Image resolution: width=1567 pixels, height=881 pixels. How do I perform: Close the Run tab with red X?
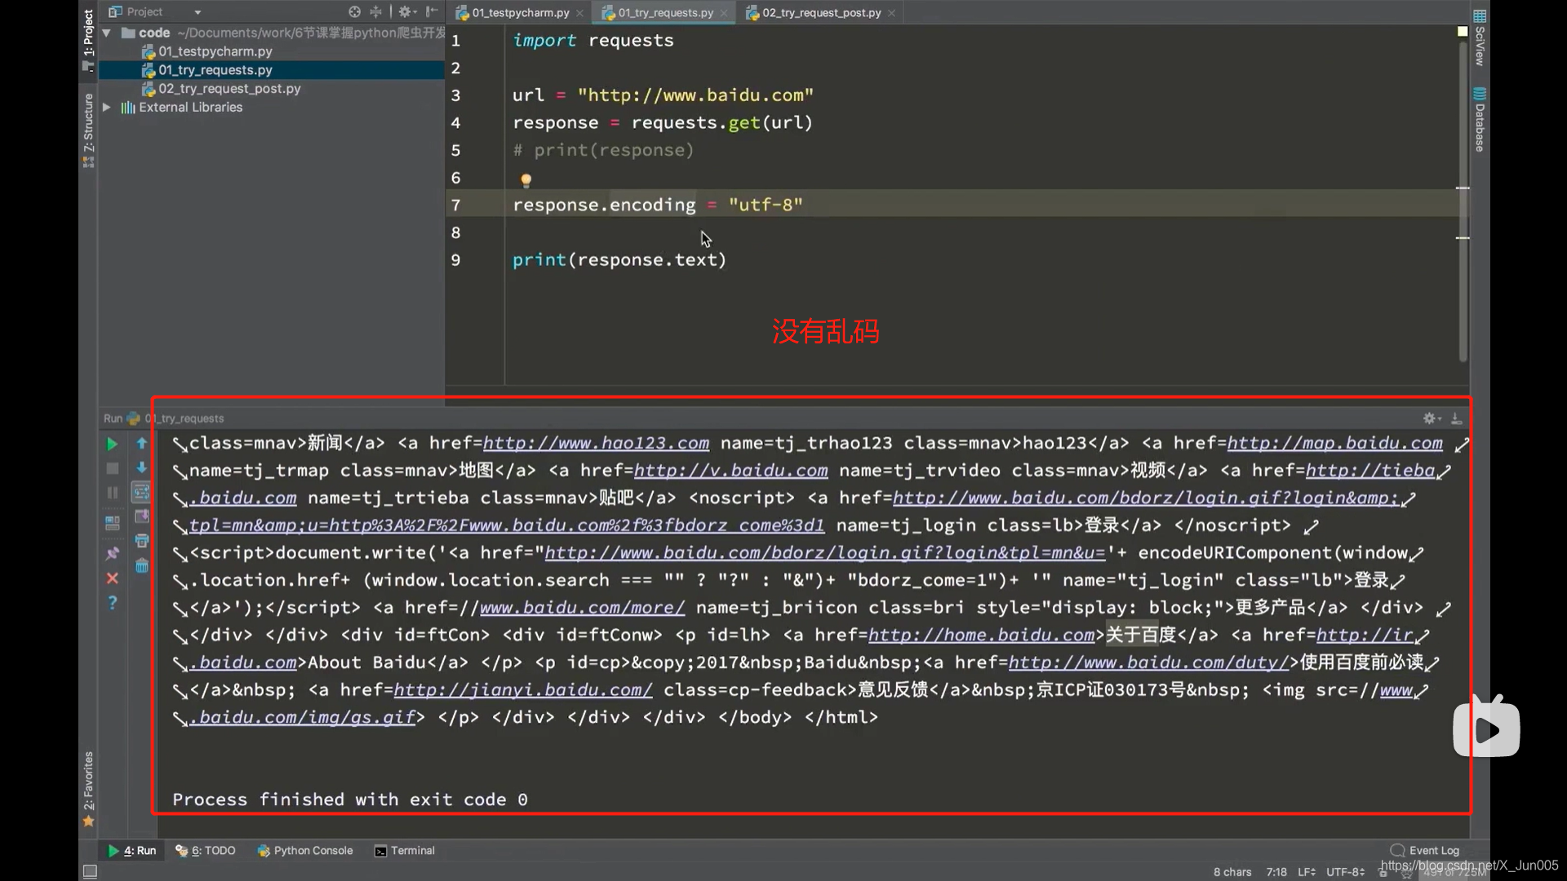point(112,578)
